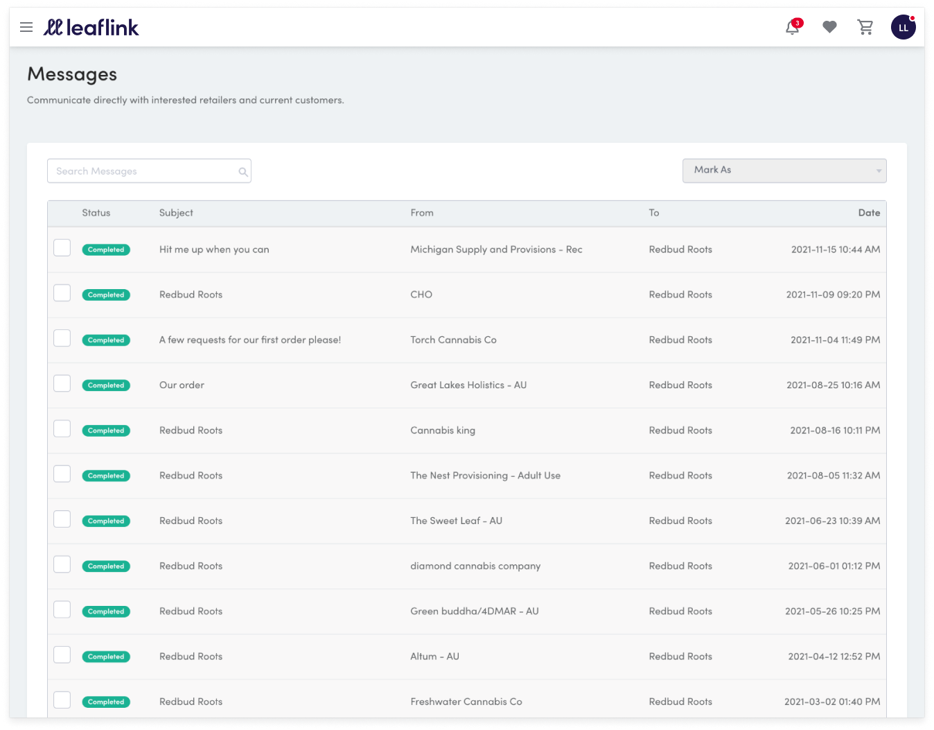Click date '2021-06-01 01:12 PM'
This screenshot has height=730, width=934.
pos(834,566)
